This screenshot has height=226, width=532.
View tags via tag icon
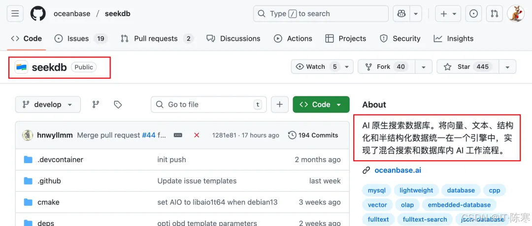pyautogui.click(x=118, y=105)
